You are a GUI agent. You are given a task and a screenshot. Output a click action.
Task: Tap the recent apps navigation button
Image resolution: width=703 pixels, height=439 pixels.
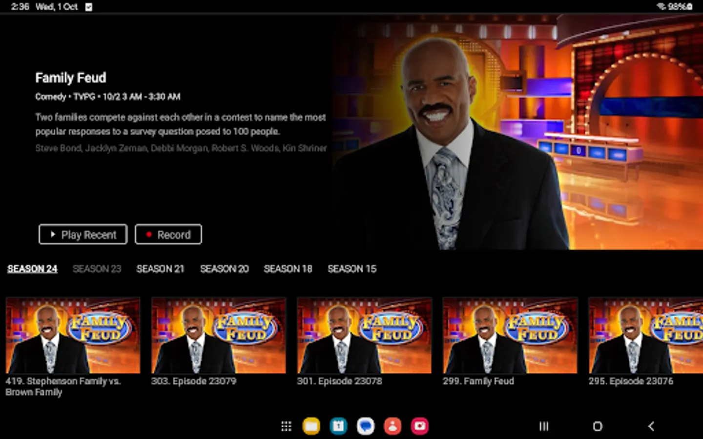pos(543,426)
